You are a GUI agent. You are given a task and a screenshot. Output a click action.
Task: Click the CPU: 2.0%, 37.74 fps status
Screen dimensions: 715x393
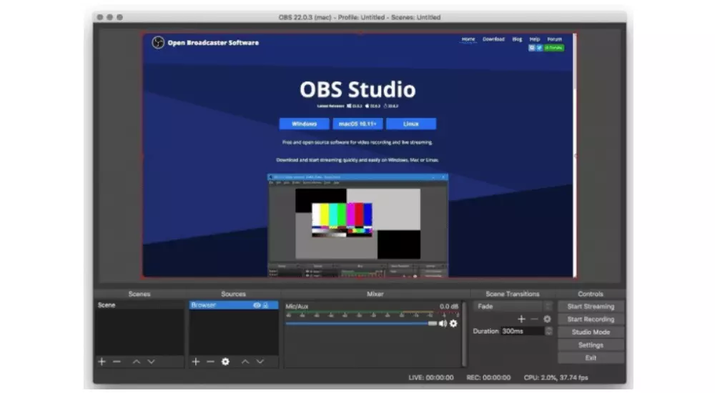click(x=556, y=377)
